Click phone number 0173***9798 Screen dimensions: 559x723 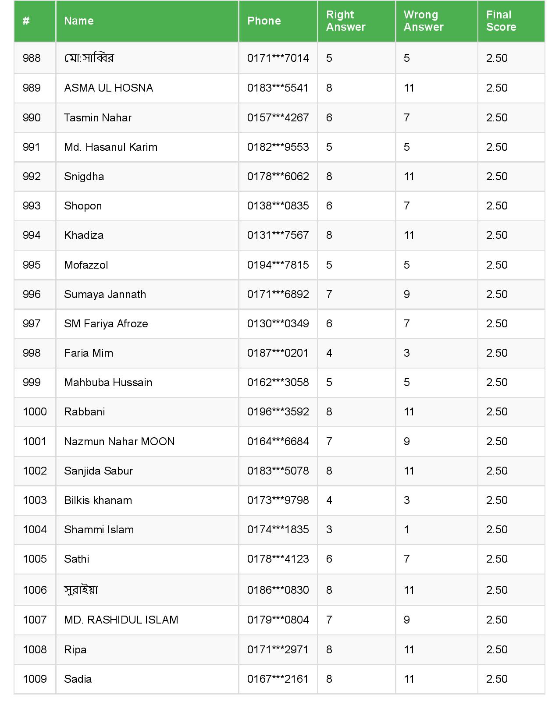click(x=278, y=500)
